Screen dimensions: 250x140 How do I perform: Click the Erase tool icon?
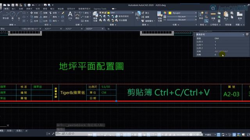[63, 13]
